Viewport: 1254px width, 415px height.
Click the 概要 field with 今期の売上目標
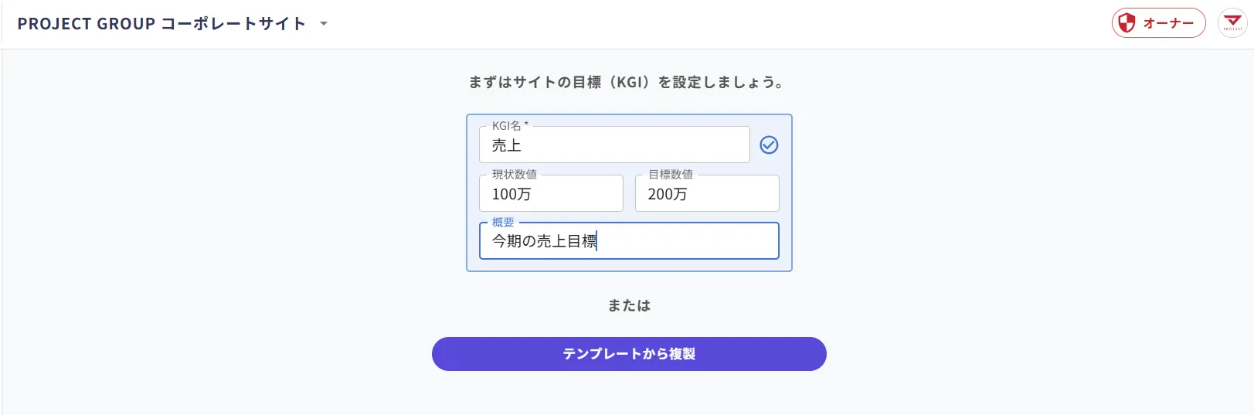pos(629,241)
